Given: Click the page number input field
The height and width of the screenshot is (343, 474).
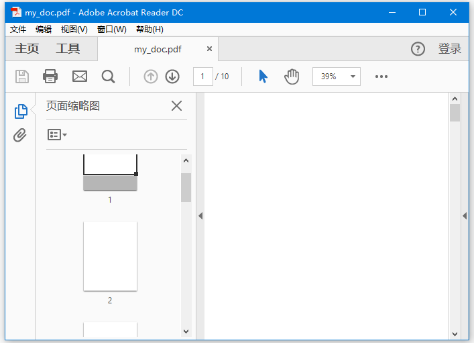Looking at the screenshot, I should 203,77.
